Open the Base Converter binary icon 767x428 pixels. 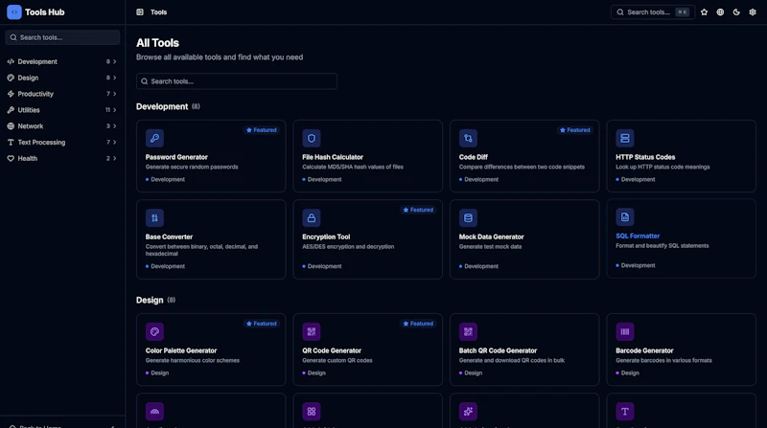pyautogui.click(x=154, y=218)
